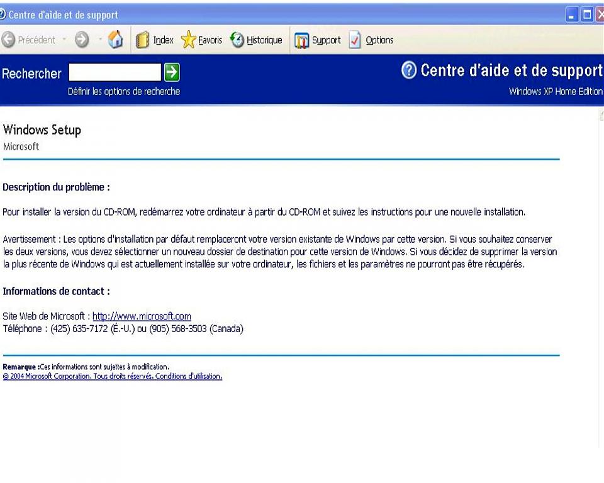Close the Centre d'aide et de support window
This screenshot has height=483, width=604.
pos(600,15)
